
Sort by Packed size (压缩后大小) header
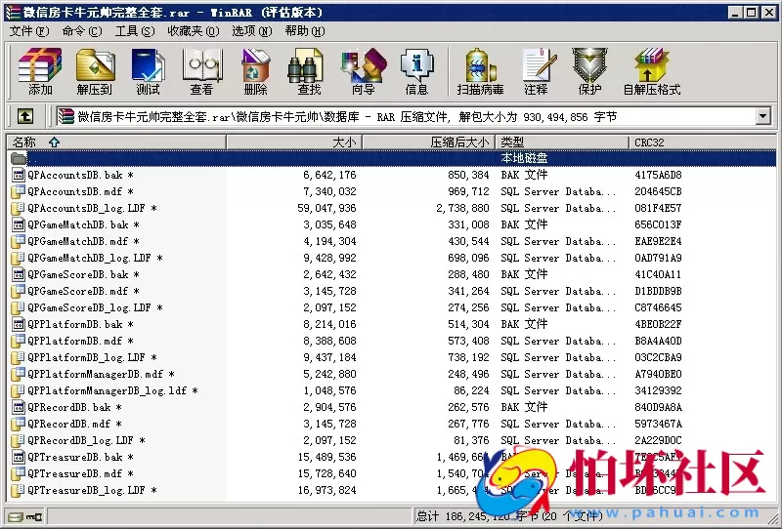429,142
